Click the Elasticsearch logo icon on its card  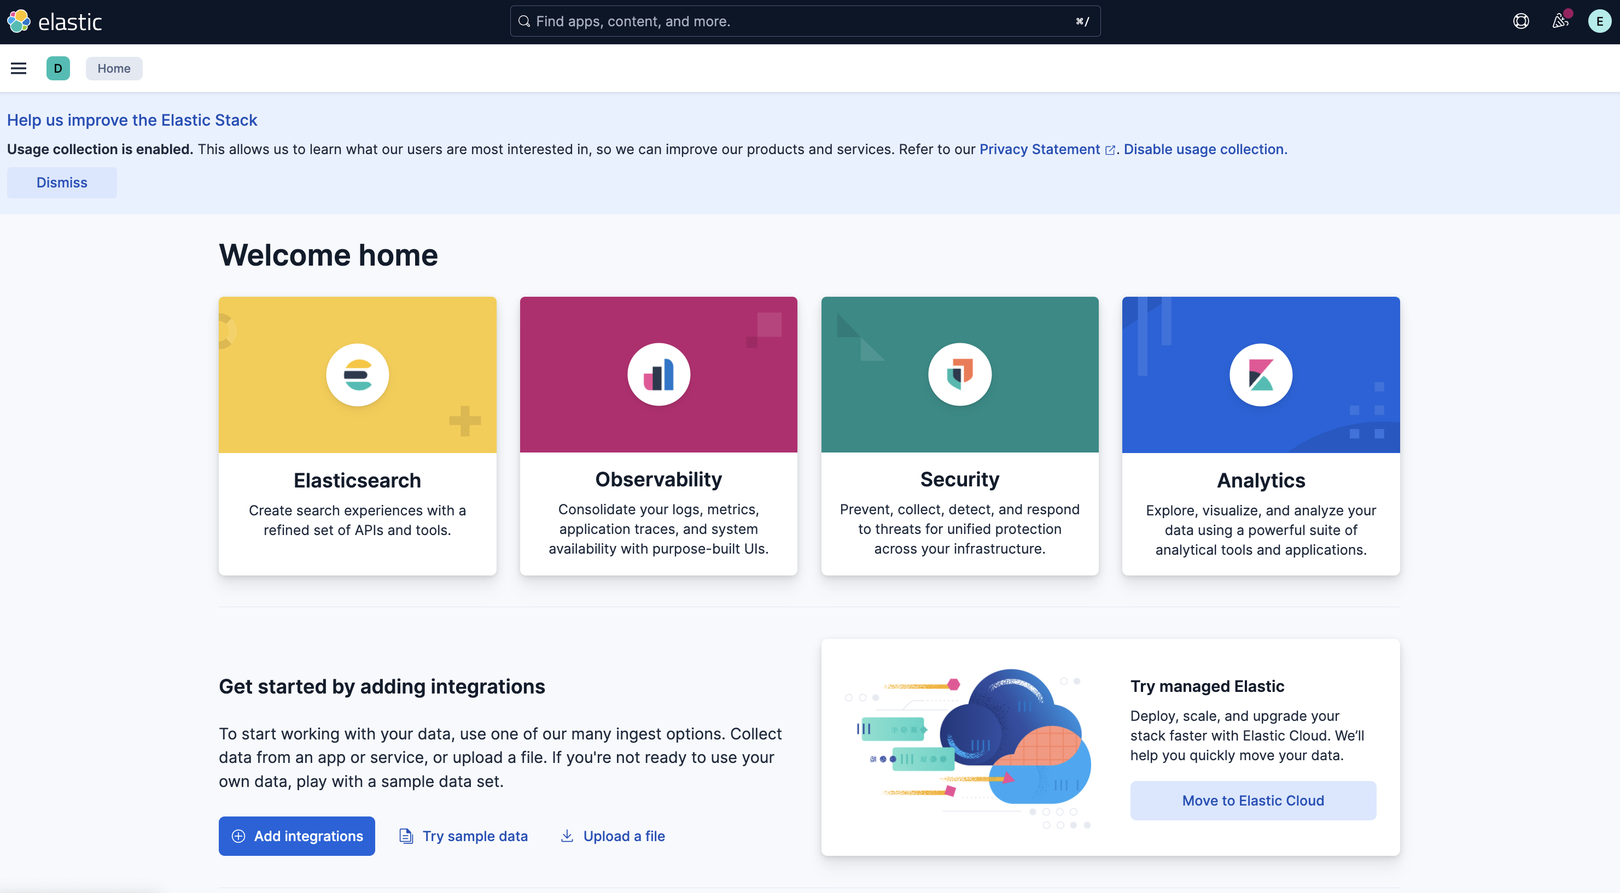point(357,374)
